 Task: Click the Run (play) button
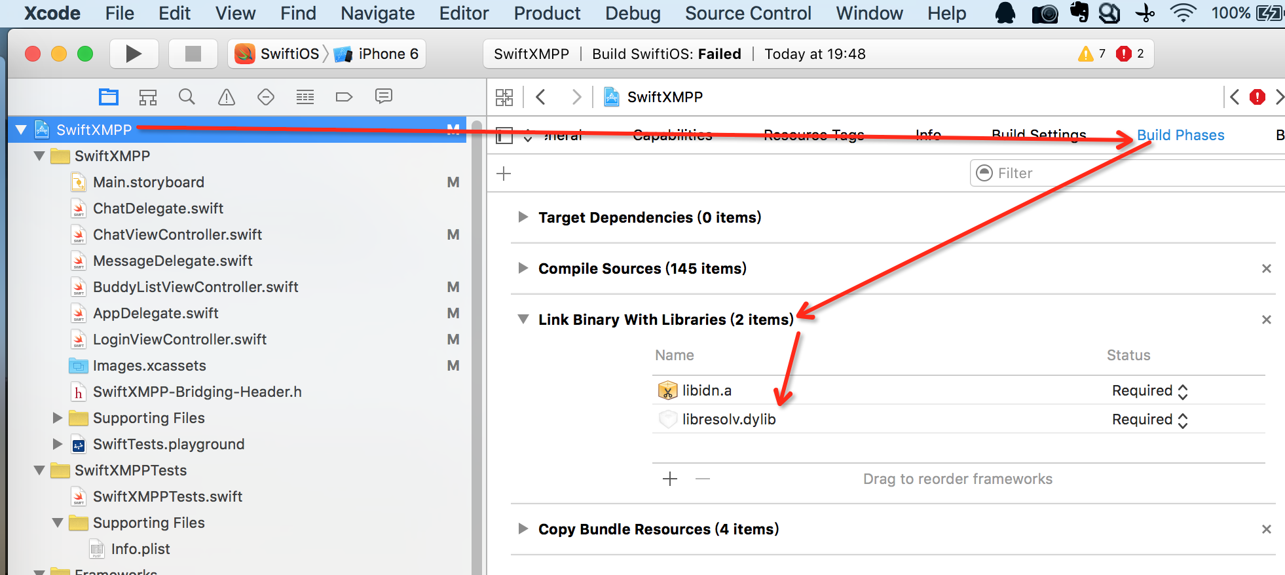pos(134,54)
